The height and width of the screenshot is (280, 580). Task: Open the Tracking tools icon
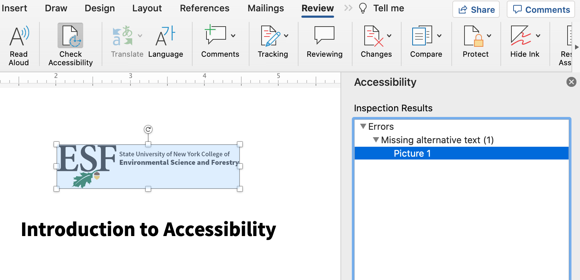(x=270, y=36)
